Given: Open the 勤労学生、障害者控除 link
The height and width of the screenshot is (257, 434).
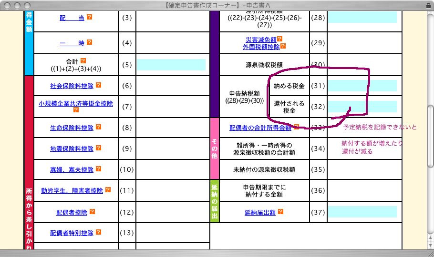Looking at the screenshot, I should point(72,190).
